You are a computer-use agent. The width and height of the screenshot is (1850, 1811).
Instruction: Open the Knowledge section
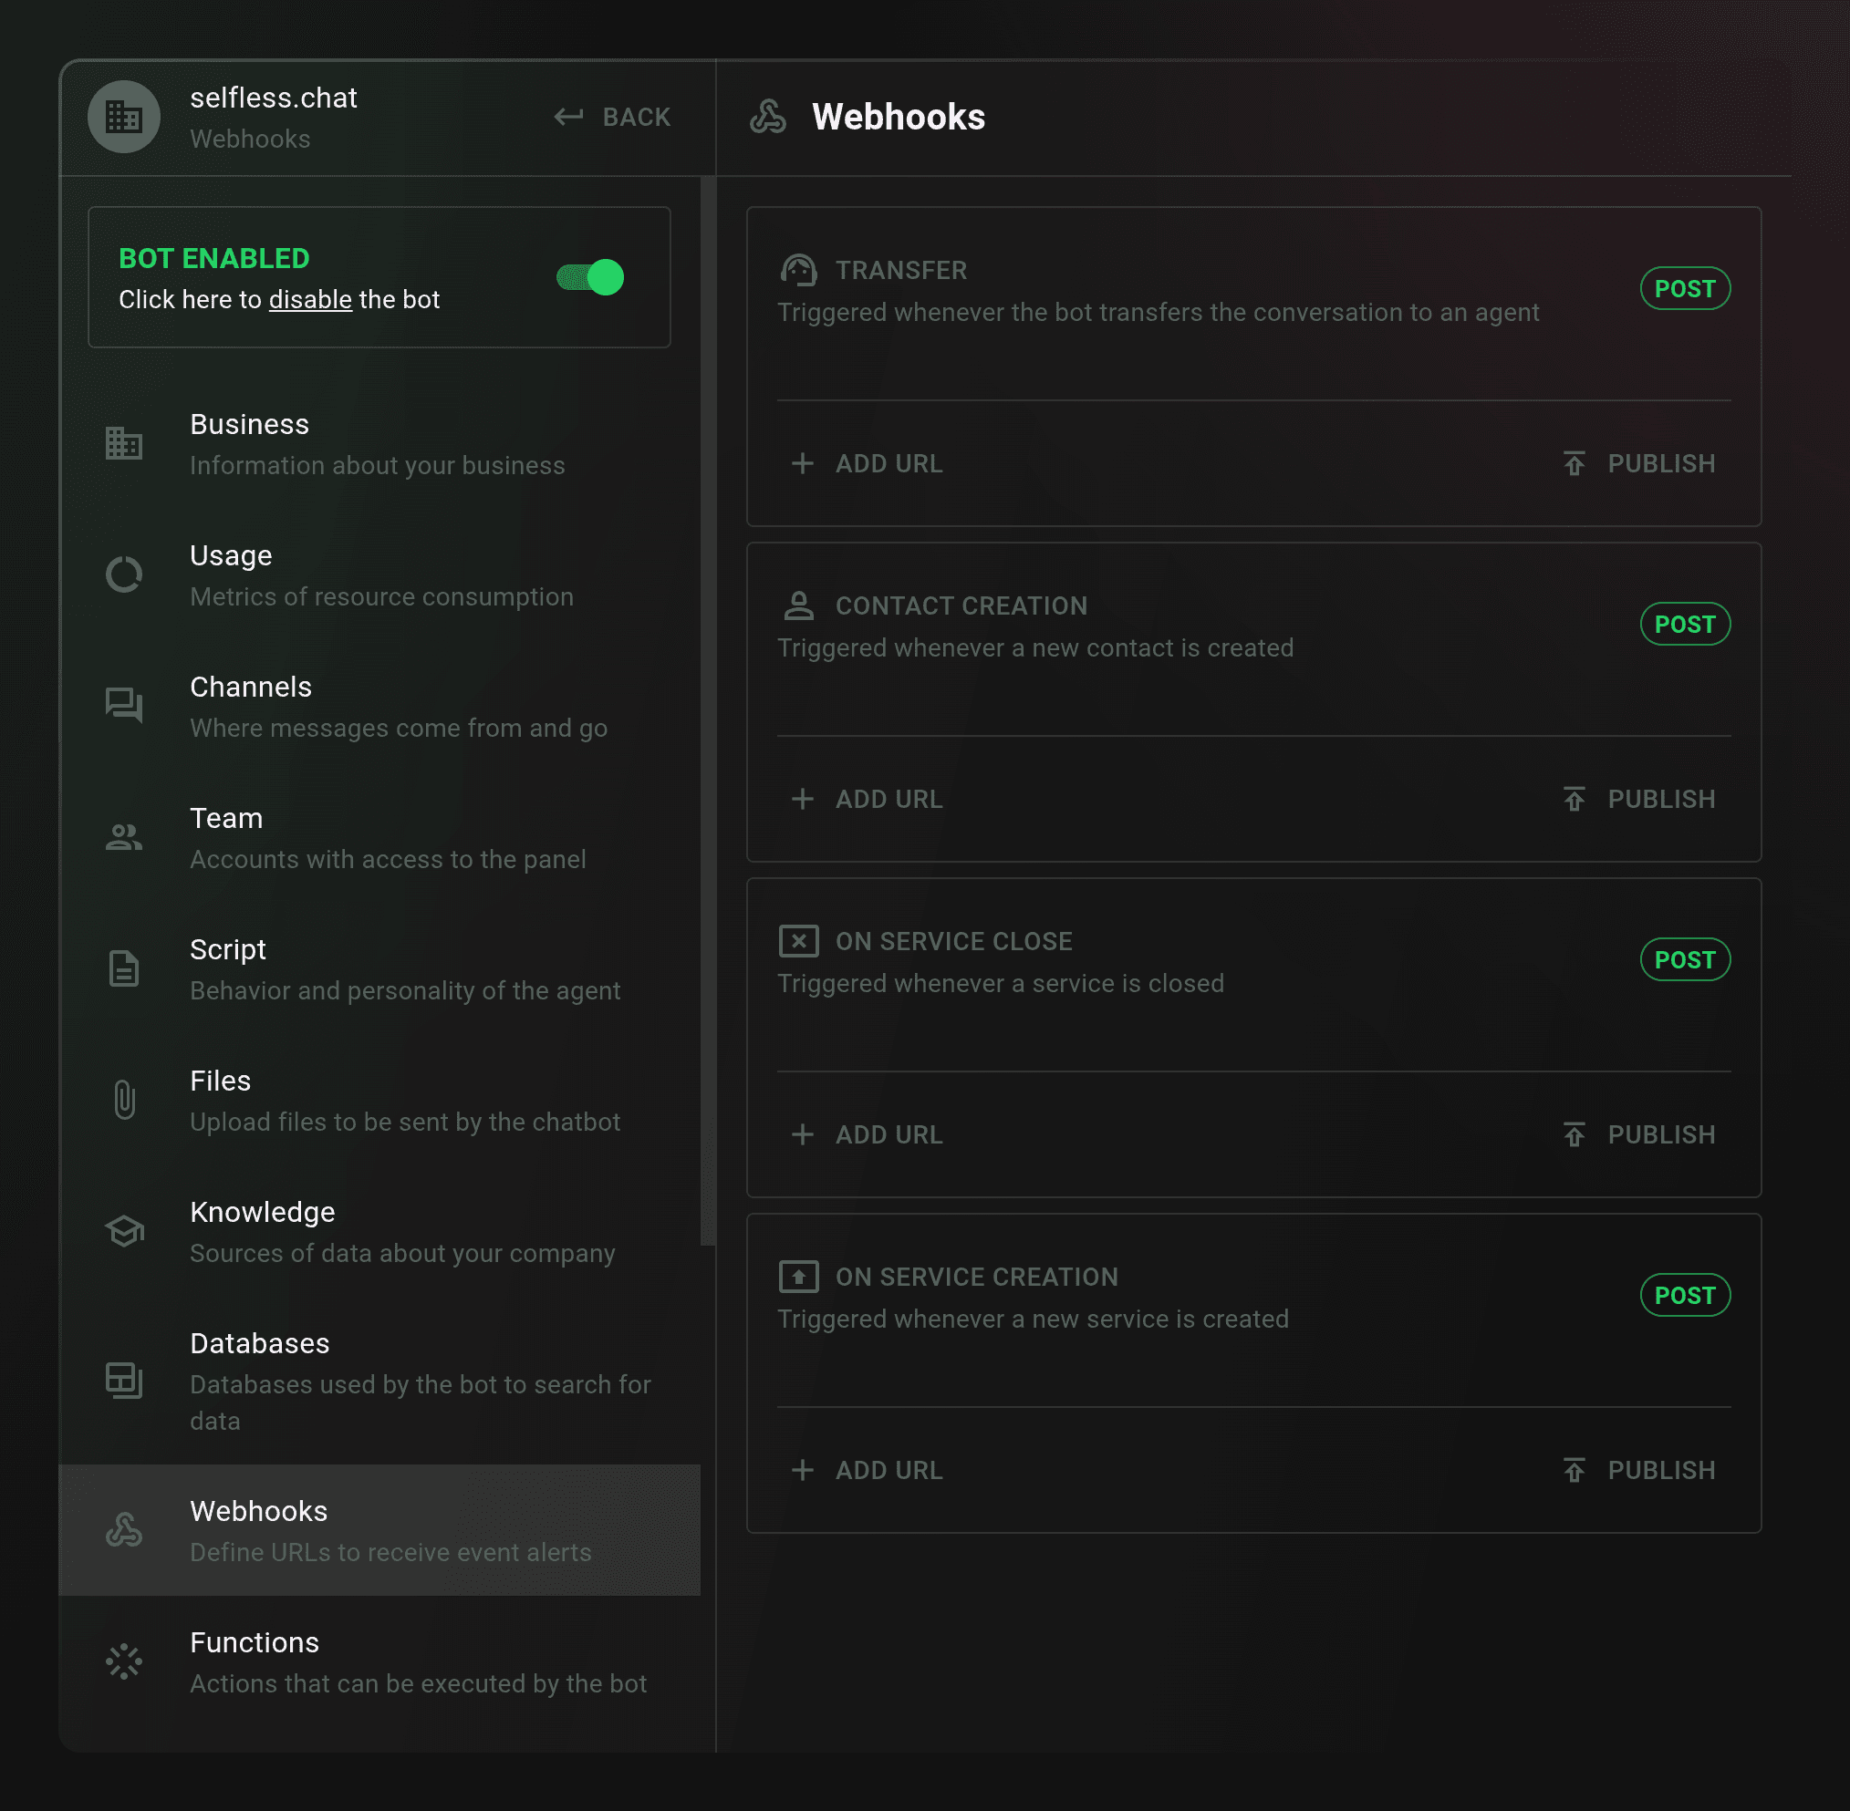point(379,1231)
